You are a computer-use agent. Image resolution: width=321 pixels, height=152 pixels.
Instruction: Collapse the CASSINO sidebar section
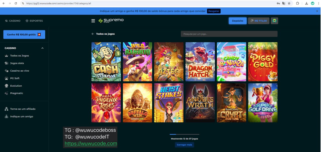tap(42, 48)
